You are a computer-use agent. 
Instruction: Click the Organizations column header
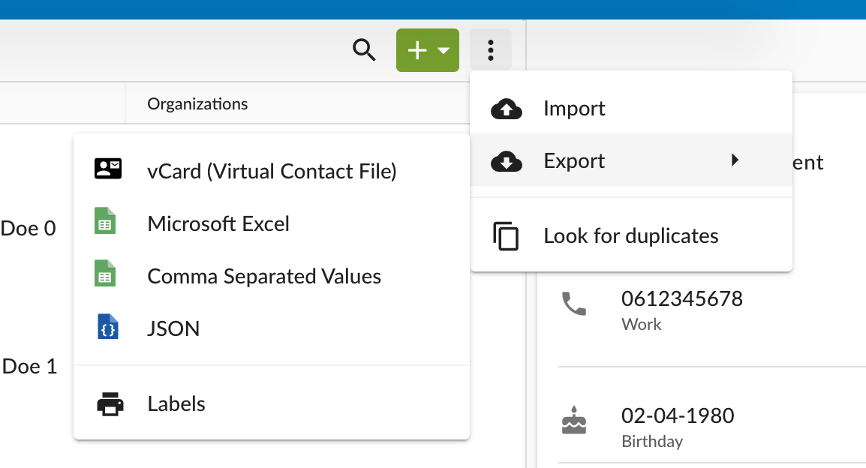pyautogui.click(x=197, y=103)
